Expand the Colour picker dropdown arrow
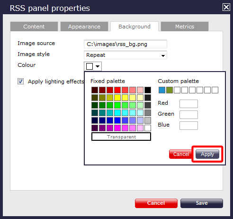Viewport: 233px width, 219px height. coord(98,66)
